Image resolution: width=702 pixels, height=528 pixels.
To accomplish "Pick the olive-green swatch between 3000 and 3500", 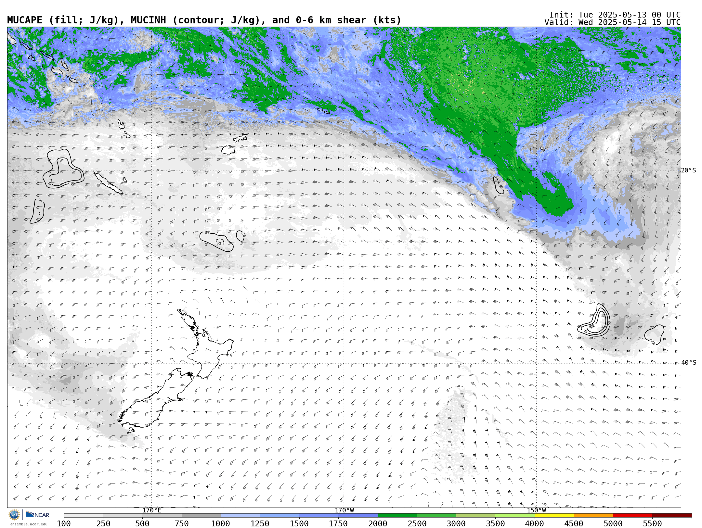I will (476, 516).
